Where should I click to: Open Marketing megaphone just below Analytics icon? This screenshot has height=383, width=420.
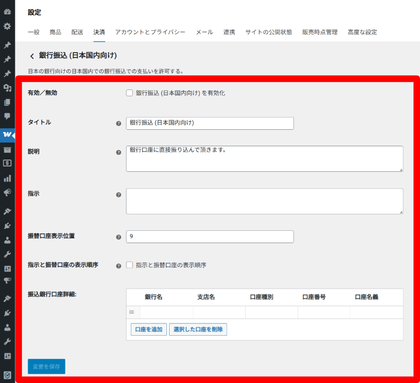click(7, 193)
